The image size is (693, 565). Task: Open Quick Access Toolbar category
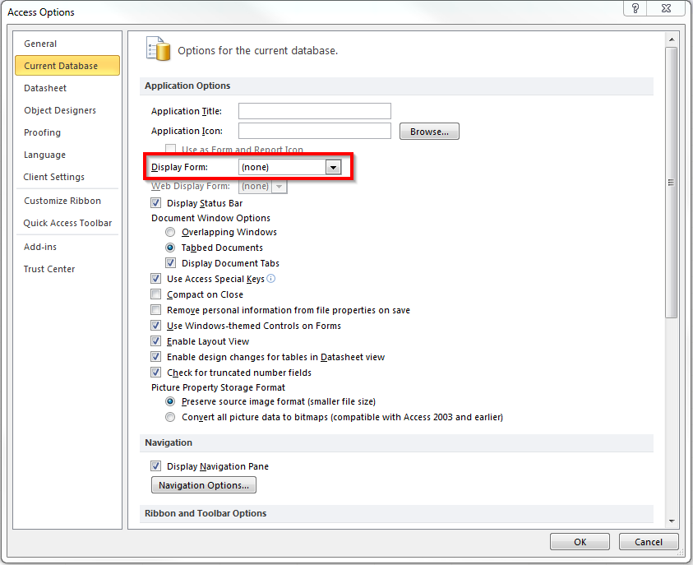[67, 223]
